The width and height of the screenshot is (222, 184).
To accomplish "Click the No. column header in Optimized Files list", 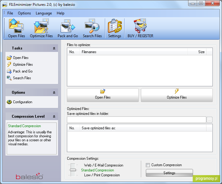I will 73,128.
